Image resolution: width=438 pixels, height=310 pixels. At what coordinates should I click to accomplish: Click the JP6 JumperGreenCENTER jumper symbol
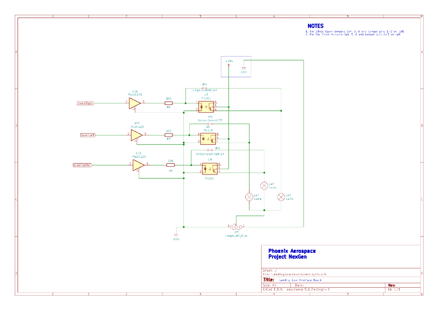click(x=210, y=150)
